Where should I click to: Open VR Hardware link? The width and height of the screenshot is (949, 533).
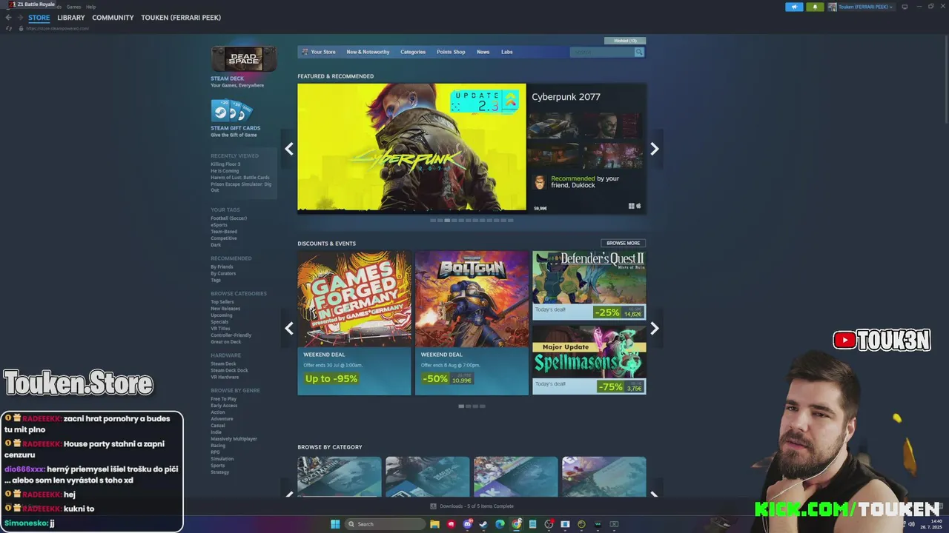pyautogui.click(x=225, y=377)
